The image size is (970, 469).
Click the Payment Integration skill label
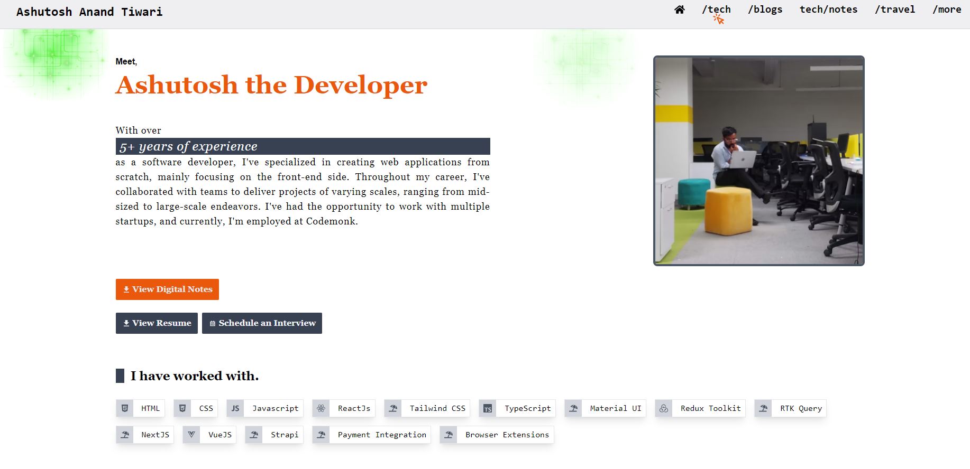[x=382, y=435]
